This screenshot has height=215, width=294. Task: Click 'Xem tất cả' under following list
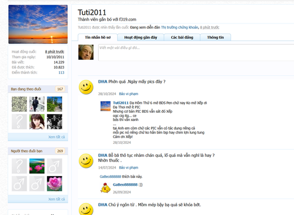56,137
